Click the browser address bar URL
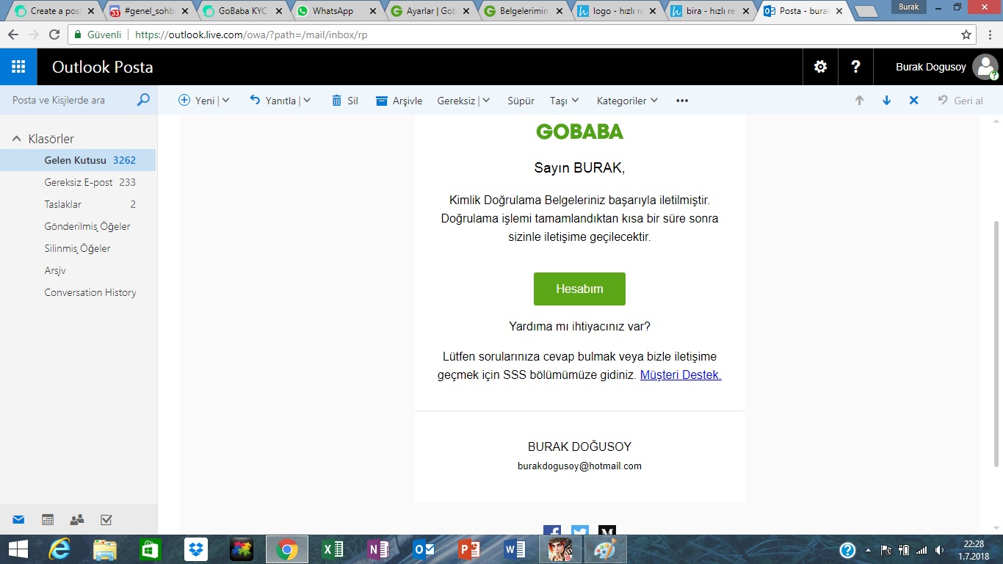The image size is (1003, 564). click(251, 35)
